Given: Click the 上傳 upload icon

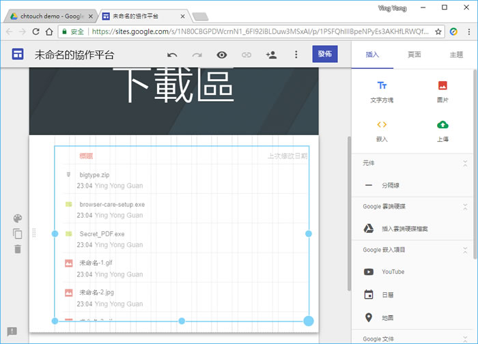Looking at the screenshot, I should pos(442,130).
